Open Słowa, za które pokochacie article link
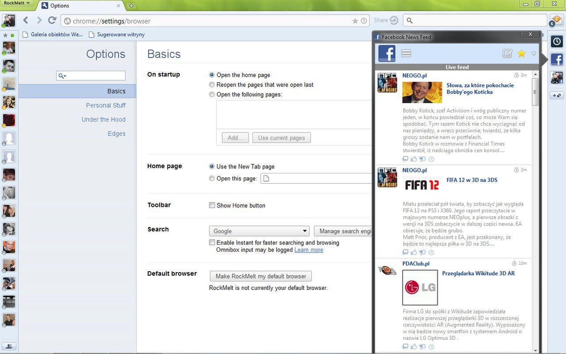 point(480,88)
